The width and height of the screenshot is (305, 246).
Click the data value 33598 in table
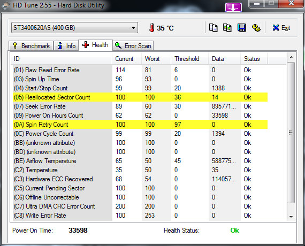point(220,116)
